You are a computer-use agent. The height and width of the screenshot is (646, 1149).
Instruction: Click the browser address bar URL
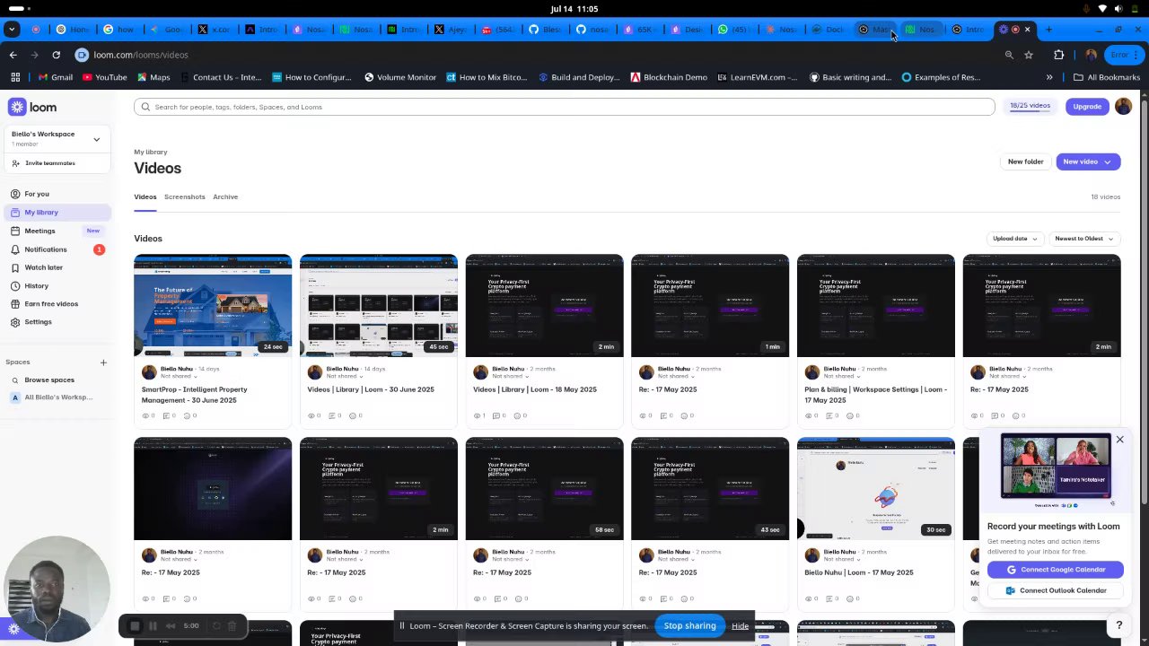click(141, 55)
